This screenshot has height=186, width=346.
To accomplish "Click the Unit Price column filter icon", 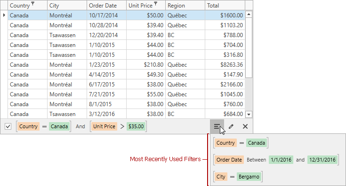I will click(155, 3).
